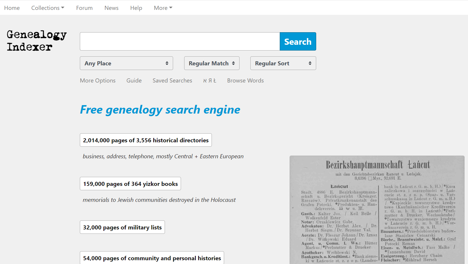Open the search Guide link

pos(134,80)
